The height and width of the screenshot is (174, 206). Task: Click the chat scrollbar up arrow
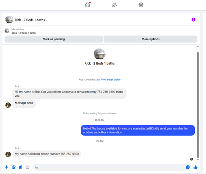coord(198,46)
